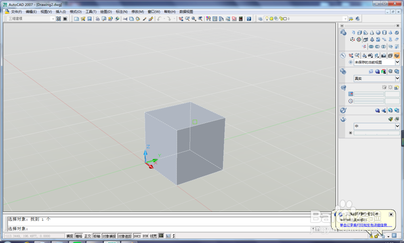Screen dimensions: 404x243
Task: Open the 编辑(E) menu
Action: click(x=31, y=12)
